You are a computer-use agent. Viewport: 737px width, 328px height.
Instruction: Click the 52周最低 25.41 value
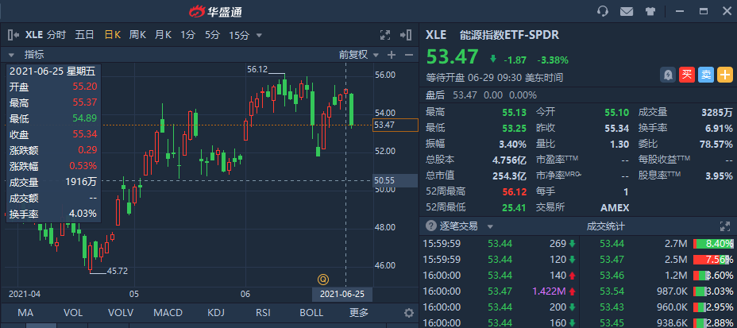coord(514,207)
